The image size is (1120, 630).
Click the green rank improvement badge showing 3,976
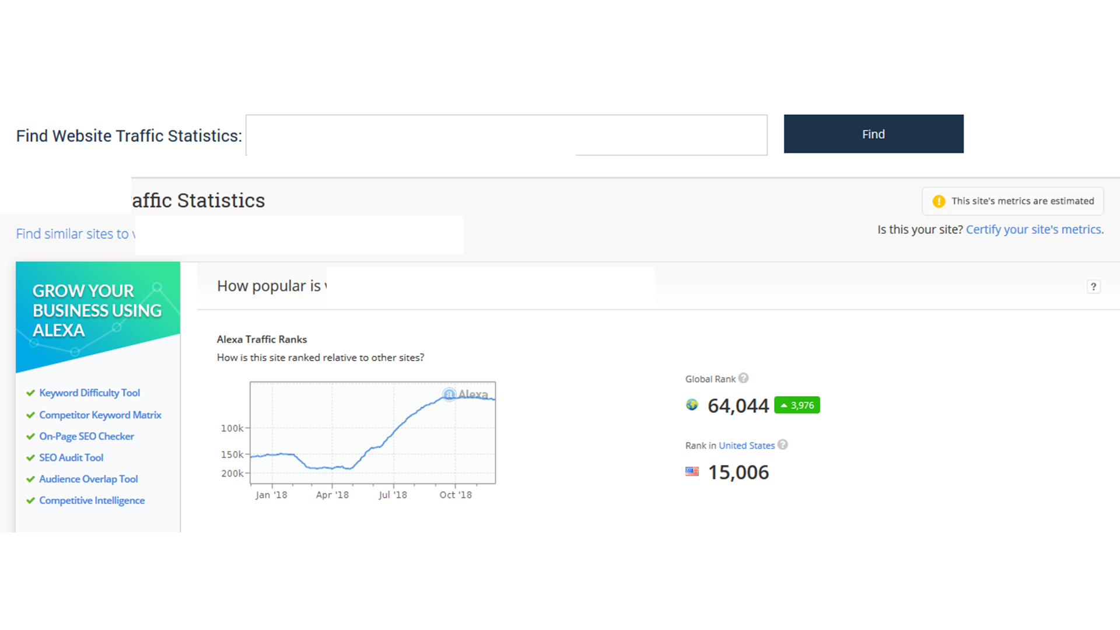[797, 405]
